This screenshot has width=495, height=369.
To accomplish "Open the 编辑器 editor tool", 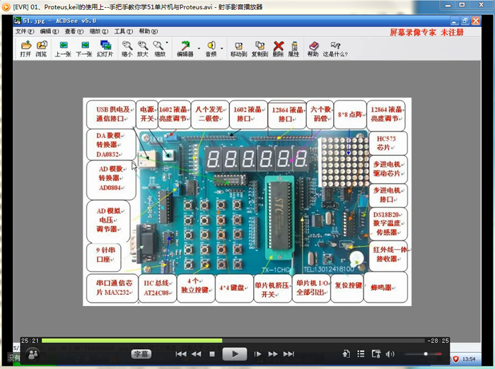I will click(185, 49).
